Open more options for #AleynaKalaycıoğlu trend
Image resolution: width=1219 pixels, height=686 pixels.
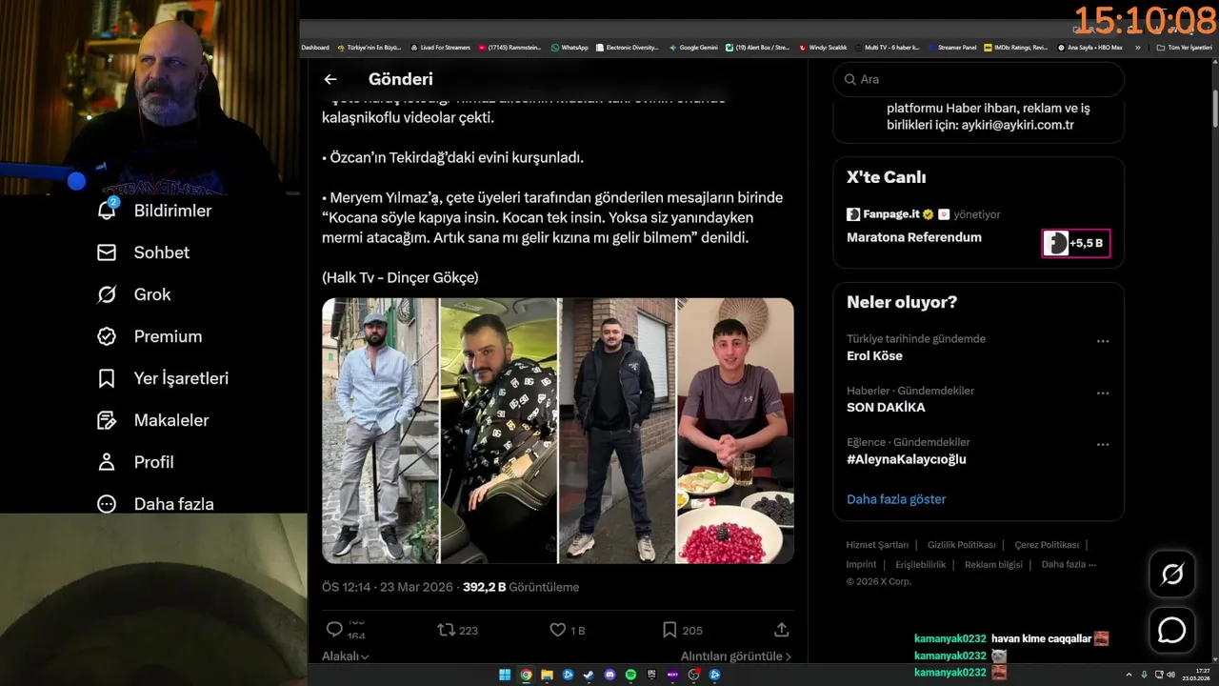coord(1103,444)
